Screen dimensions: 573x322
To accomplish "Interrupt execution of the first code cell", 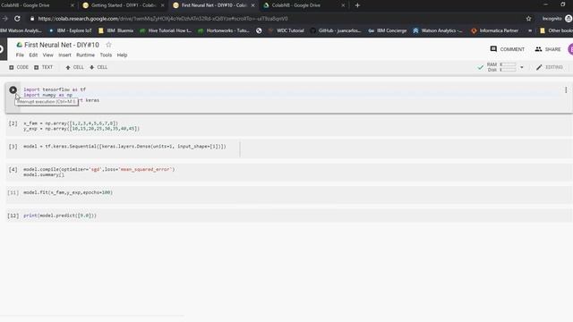I will point(13,89).
